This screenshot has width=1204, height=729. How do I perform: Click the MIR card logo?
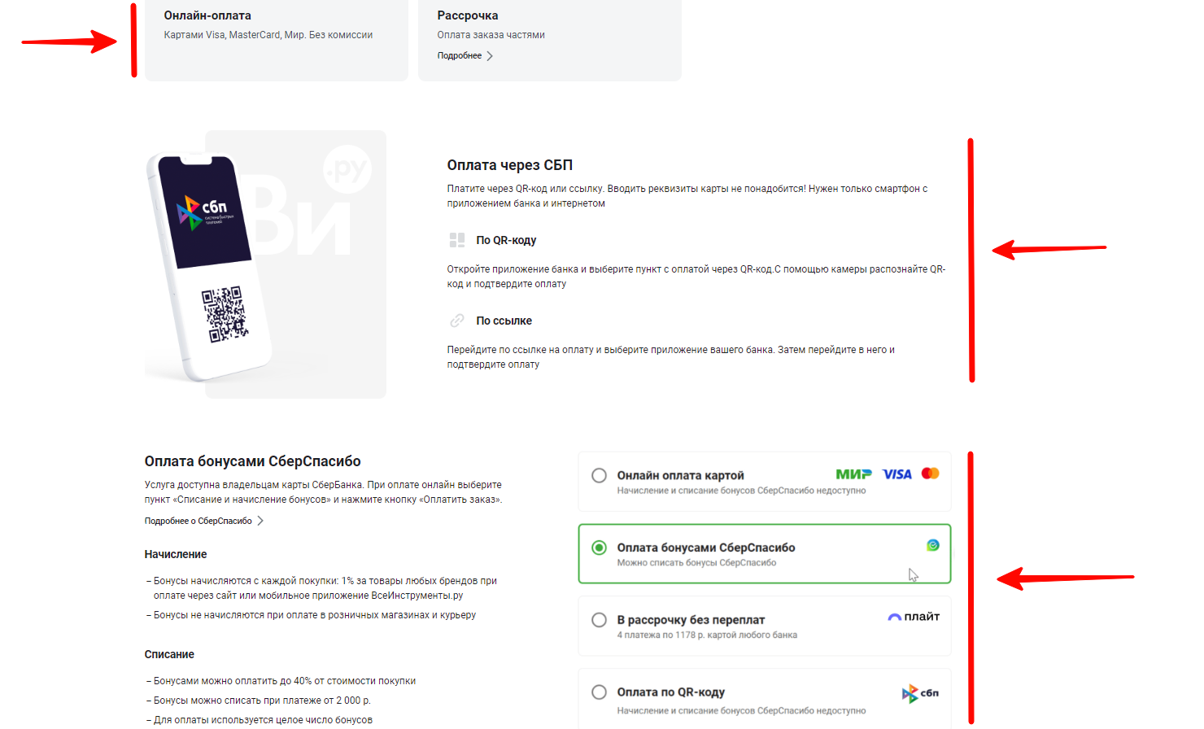pyautogui.click(x=853, y=474)
